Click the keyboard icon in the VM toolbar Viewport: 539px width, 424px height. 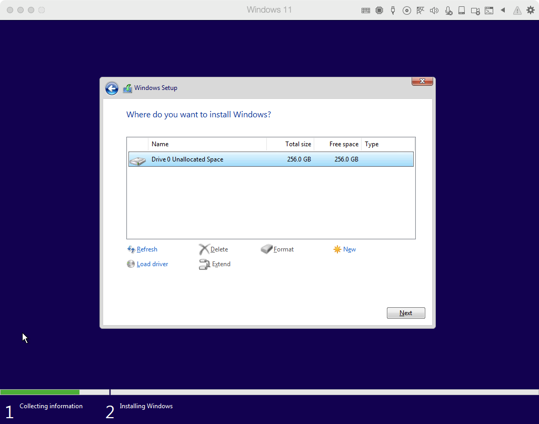pyautogui.click(x=366, y=11)
